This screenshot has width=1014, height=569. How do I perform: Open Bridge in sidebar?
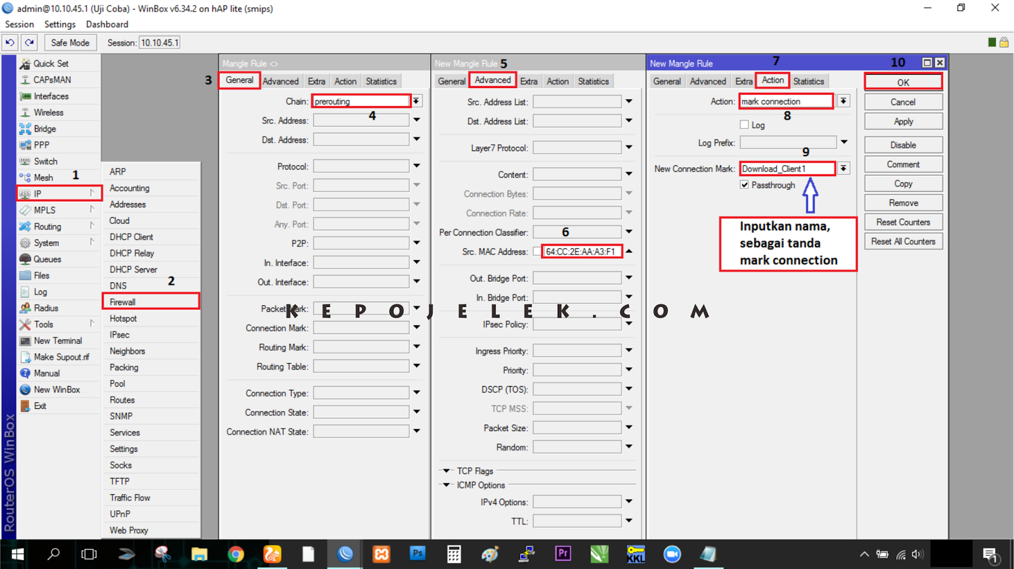coord(44,128)
